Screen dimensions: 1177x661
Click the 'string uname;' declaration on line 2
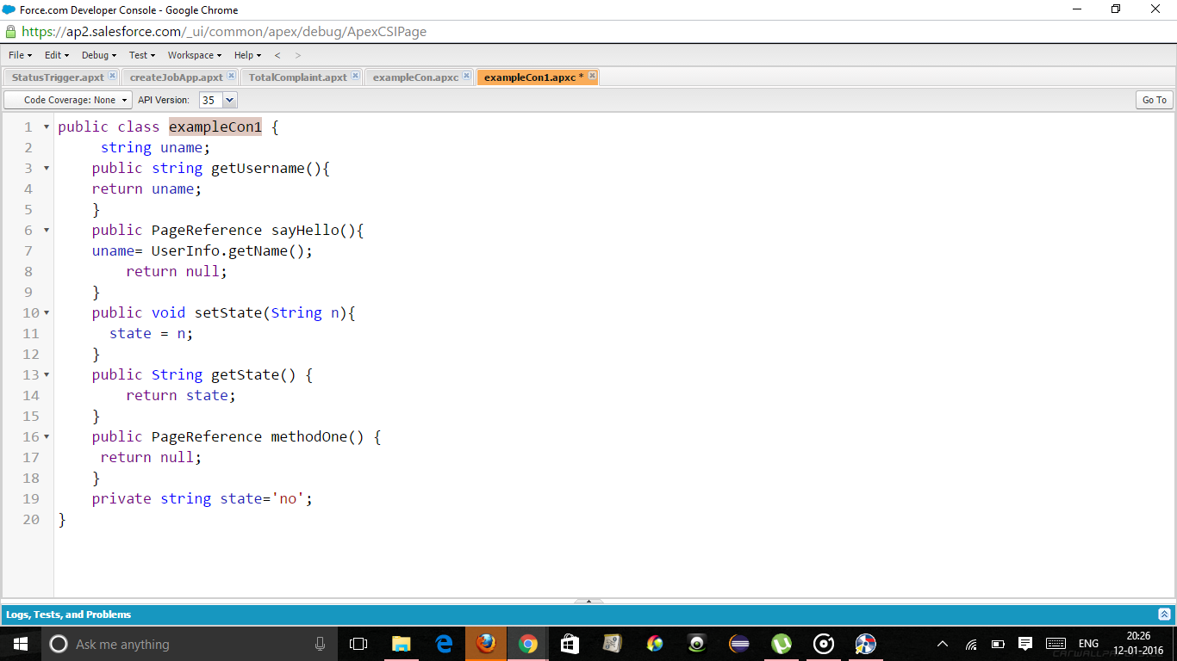click(156, 148)
